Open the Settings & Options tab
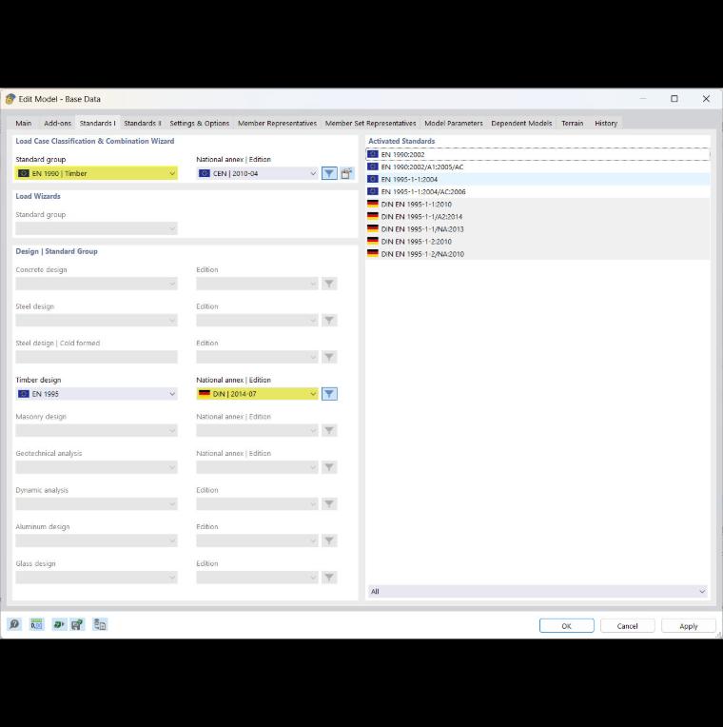Screen dimensions: 723x727 point(199,123)
